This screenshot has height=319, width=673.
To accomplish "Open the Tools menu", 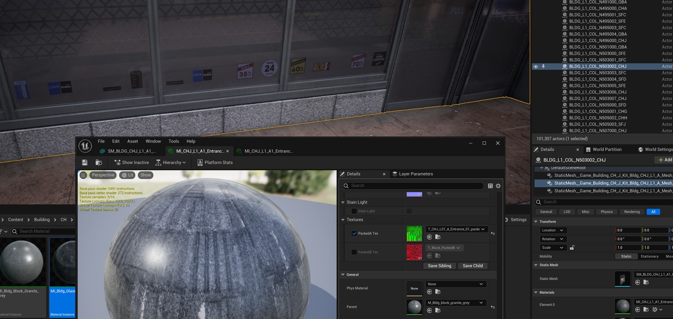I will 174,141.
